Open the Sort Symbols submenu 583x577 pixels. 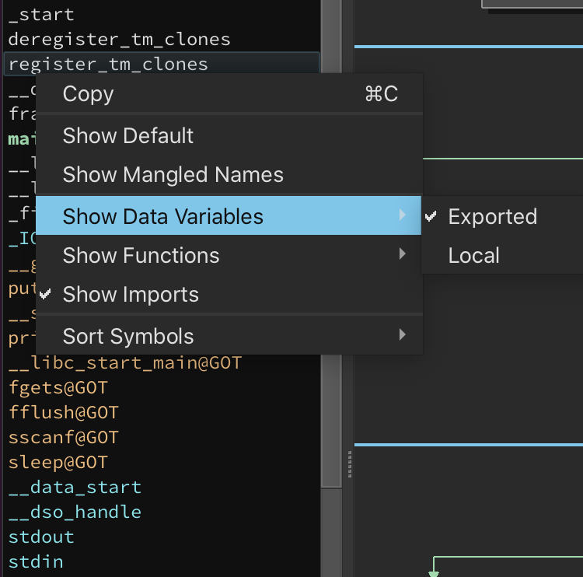(x=229, y=336)
